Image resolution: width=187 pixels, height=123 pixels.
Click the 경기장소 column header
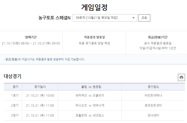point(153,87)
